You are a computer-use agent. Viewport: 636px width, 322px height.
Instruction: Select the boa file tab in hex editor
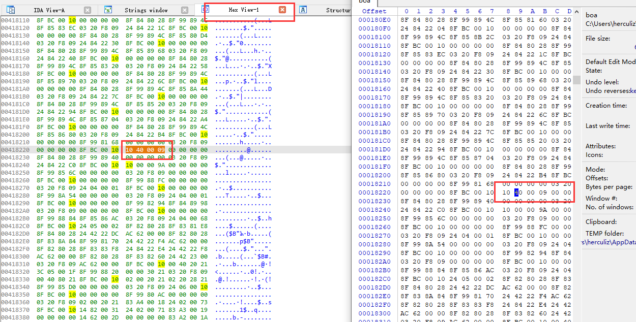click(x=365, y=2)
